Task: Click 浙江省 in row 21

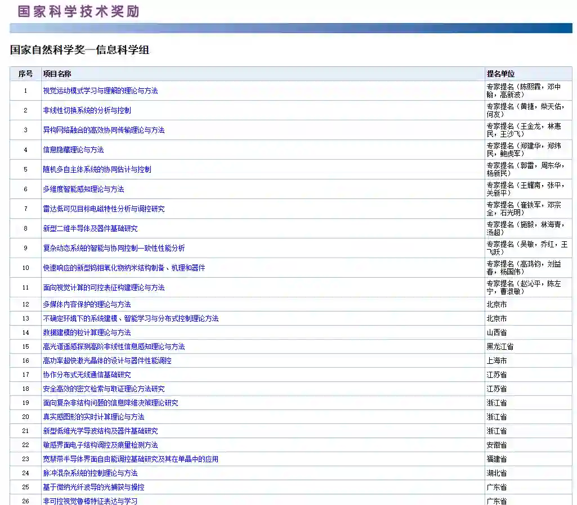Action: pyautogui.click(x=497, y=431)
